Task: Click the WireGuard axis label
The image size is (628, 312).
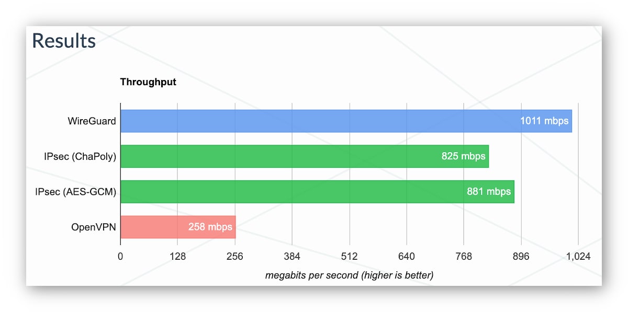Action: pyautogui.click(x=92, y=121)
